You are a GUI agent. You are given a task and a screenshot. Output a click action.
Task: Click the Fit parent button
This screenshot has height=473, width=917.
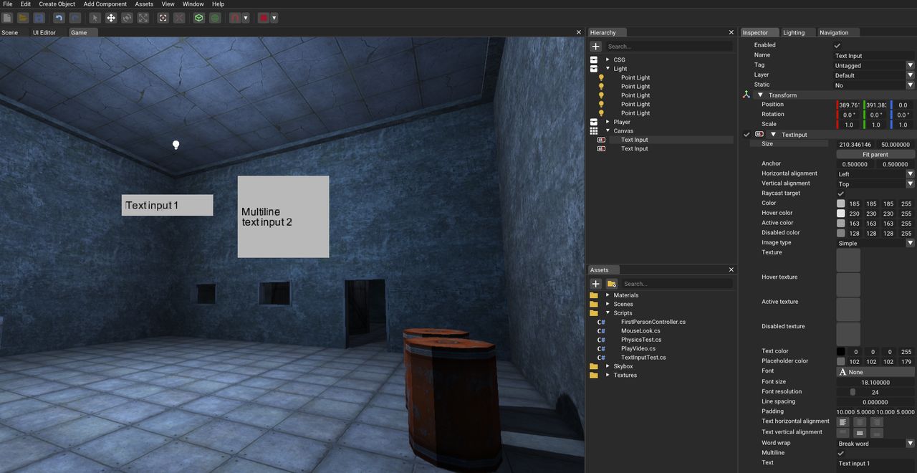coord(875,154)
